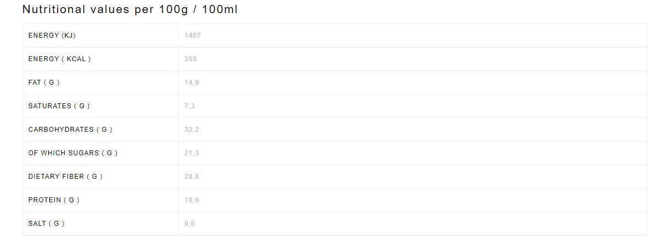Select the PROTEIN (G) row label

[x=54, y=200]
